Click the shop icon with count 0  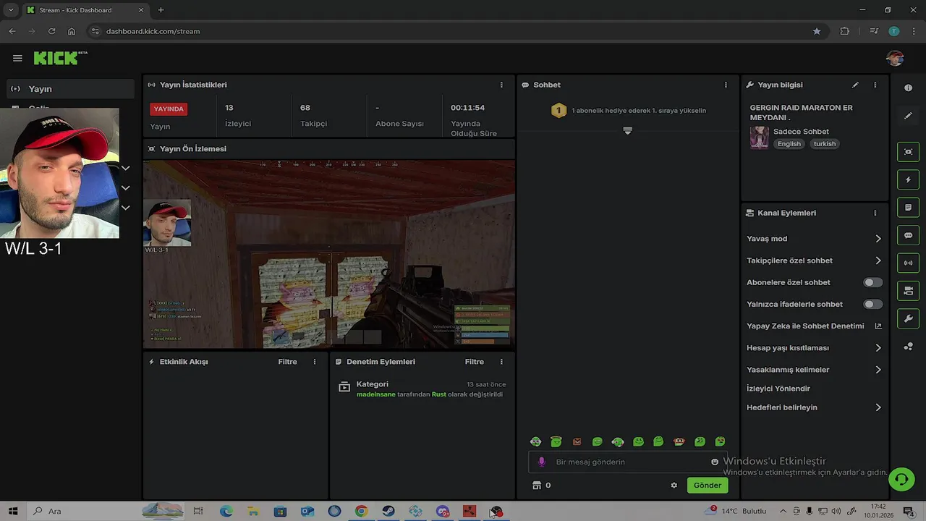pyautogui.click(x=541, y=486)
